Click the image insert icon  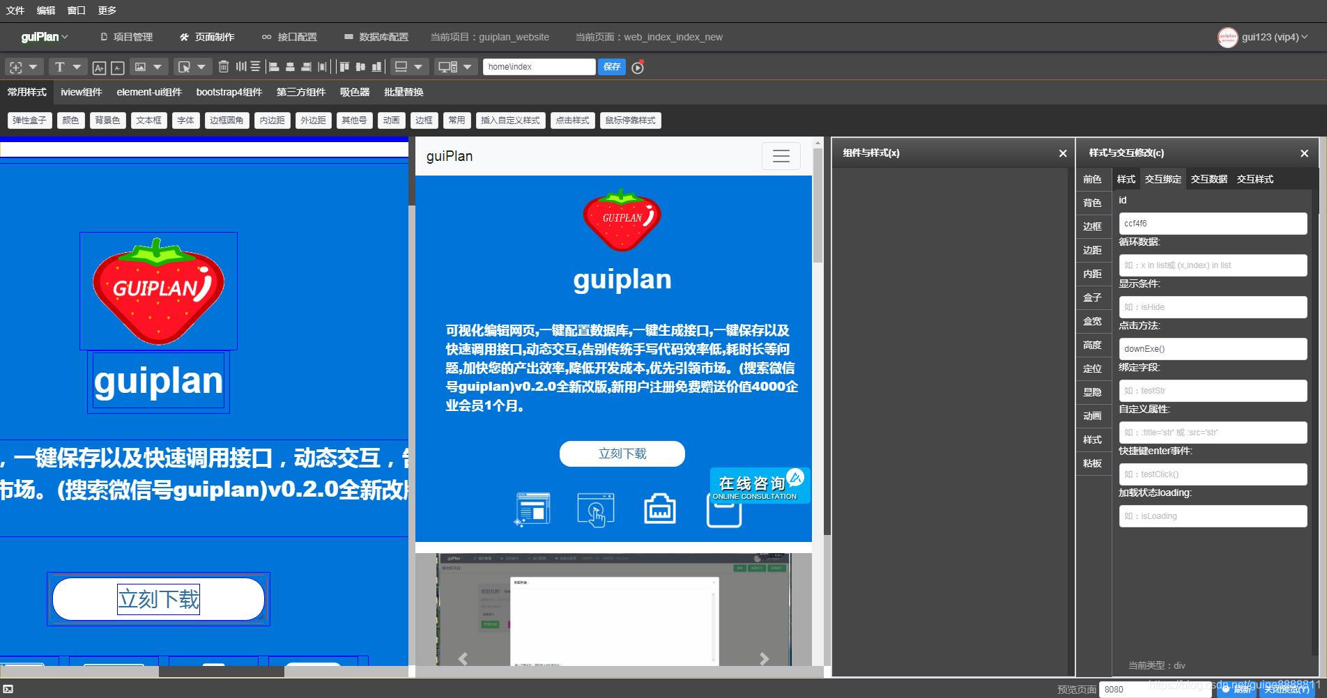coord(140,67)
